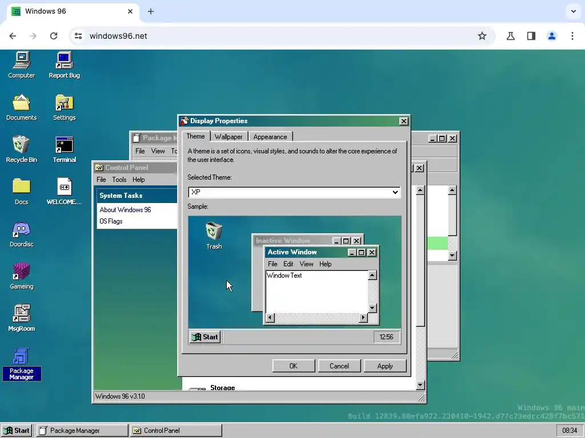
Task: Open Chrome Labs flask icon
Action: click(510, 36)
